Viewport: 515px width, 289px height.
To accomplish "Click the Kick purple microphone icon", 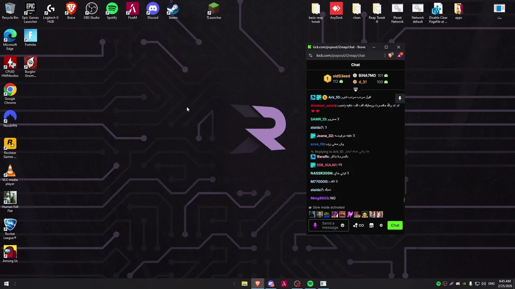I will coord(315,226).
